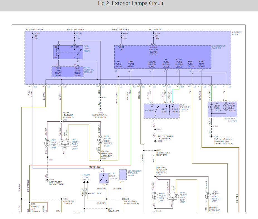The height and width of the screenshot is (219, 258).
Task: Open the C2 connector link at pin 21
Action: [x=65, y=86]
